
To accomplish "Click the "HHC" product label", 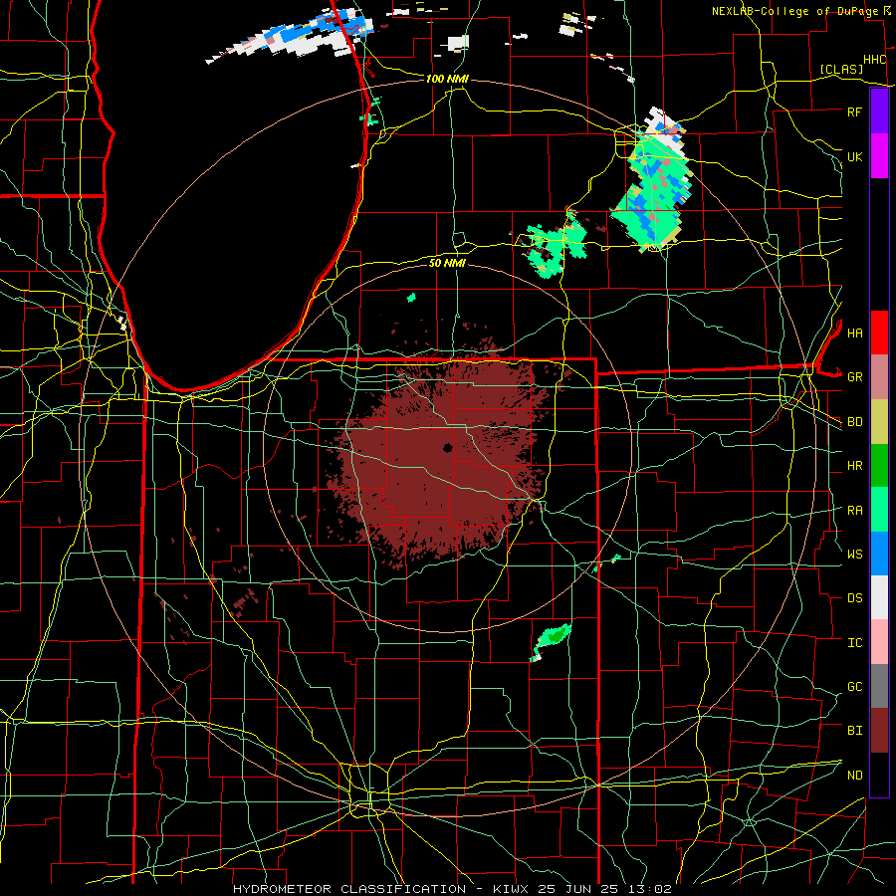I will point(874,60).
